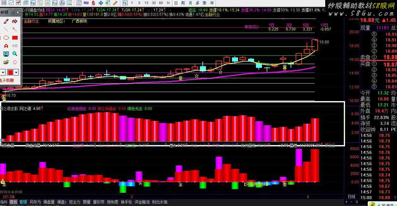The image size is (397, 206).
Task: Click the 【网专用指标】 label in volume panel
Action: coord(256,184)
